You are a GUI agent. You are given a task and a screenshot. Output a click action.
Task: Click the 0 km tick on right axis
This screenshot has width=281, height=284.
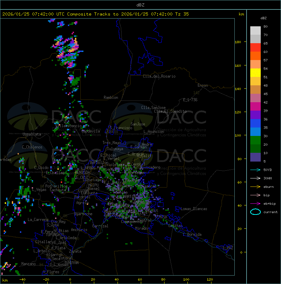(241, 253)
